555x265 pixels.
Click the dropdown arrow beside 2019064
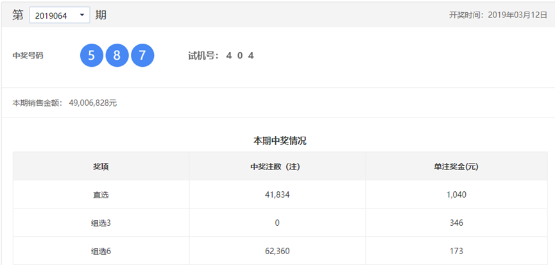click(82, 15)
